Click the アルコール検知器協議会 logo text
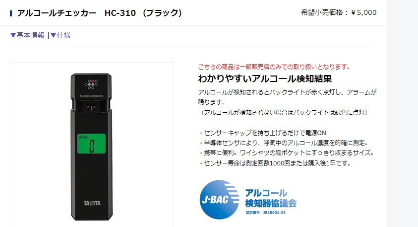 271,198
